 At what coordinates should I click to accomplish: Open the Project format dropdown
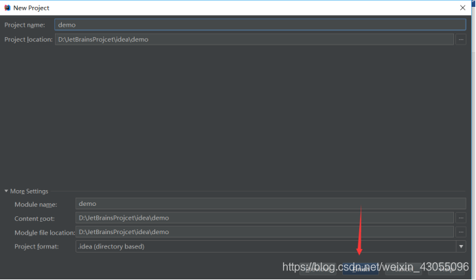coord(461,246)
